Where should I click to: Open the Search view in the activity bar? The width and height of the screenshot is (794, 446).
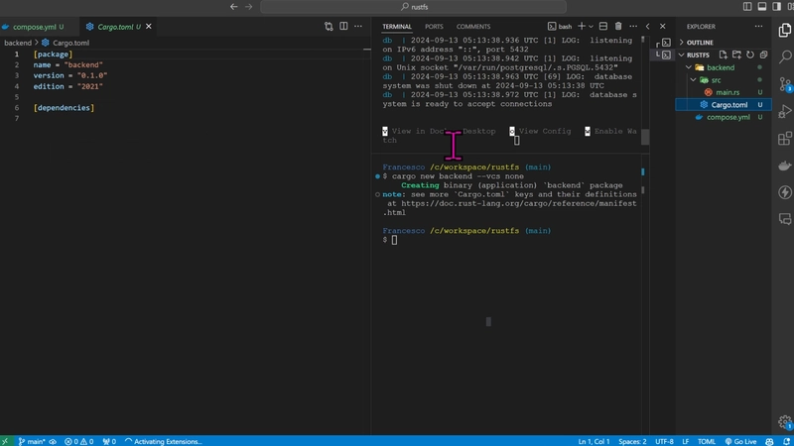pyautogui.click(x=785, y=56)
